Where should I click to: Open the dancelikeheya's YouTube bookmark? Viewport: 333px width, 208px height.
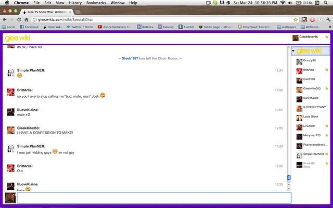coord(115,27)
